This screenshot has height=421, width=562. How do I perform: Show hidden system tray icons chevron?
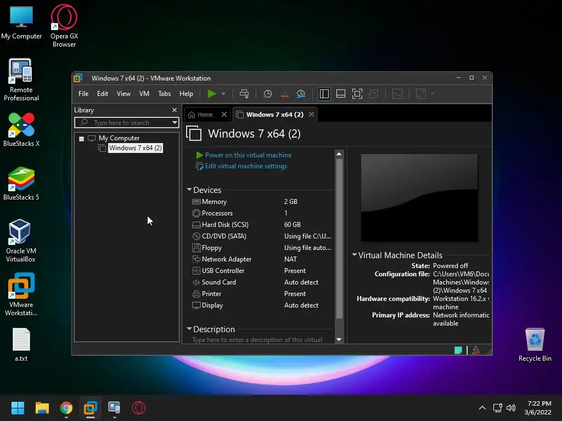[482, 408]
